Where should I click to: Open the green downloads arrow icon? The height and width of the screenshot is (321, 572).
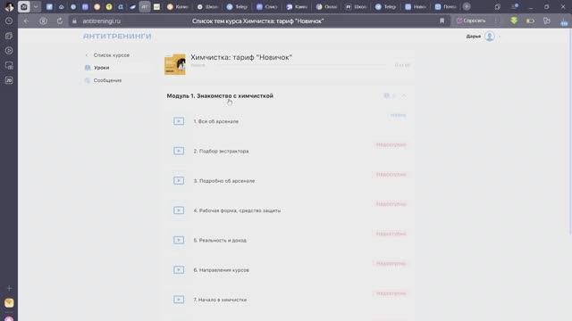click(x=514, y=21)
